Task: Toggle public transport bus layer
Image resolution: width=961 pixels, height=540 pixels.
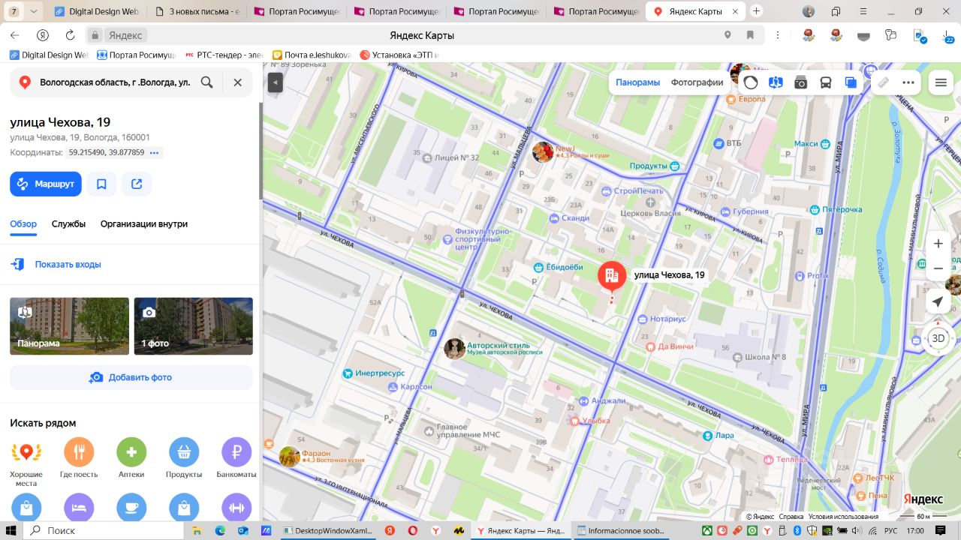Action: (x=825, y=82)
